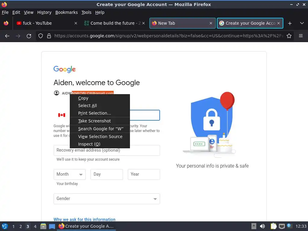The width and height of the screenshot is (308, 231).
Task: Close the YouTube tab
Action: pyautogui.click(x=76, y=23)
